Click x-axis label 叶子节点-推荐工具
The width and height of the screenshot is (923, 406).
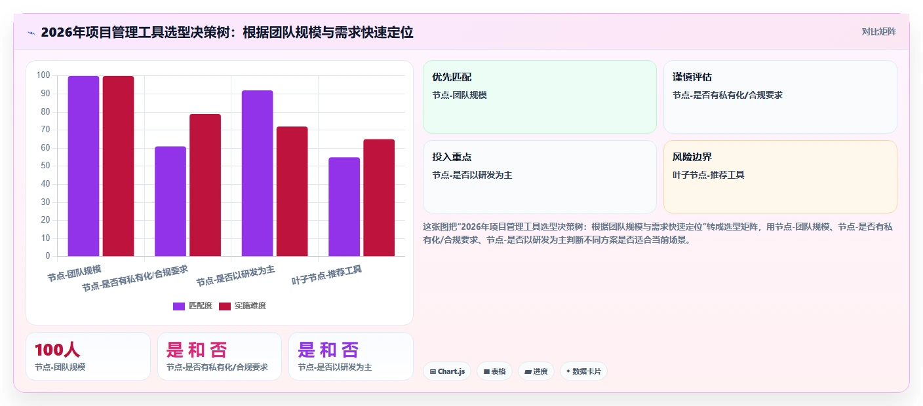(x=327, y=275)
